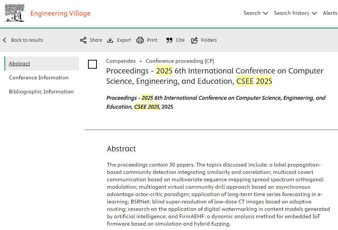The width and height of the screenshot is (338, 230).
Task: Click the Share icon
Action: (83, 40)
